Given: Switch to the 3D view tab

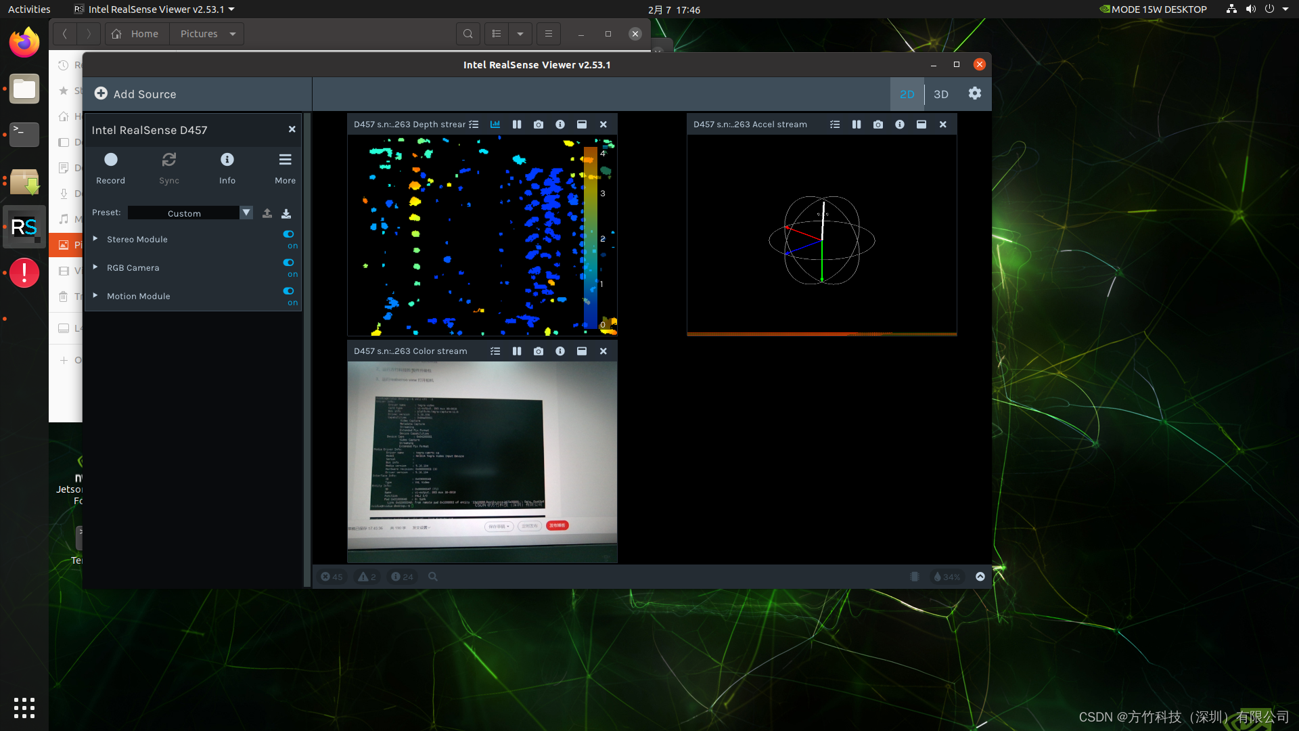Looking at the screenshot, I should point(940,94).
